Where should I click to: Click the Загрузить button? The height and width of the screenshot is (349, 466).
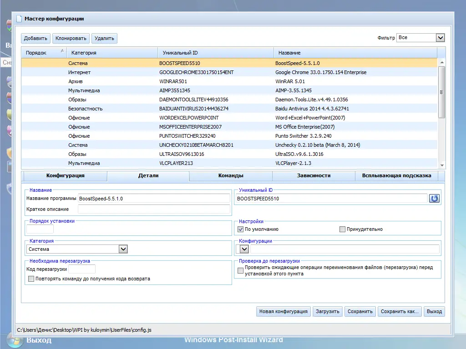(328, 312)
